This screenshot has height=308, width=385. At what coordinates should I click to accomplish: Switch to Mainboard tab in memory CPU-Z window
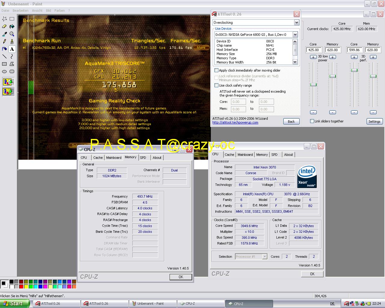114,158
